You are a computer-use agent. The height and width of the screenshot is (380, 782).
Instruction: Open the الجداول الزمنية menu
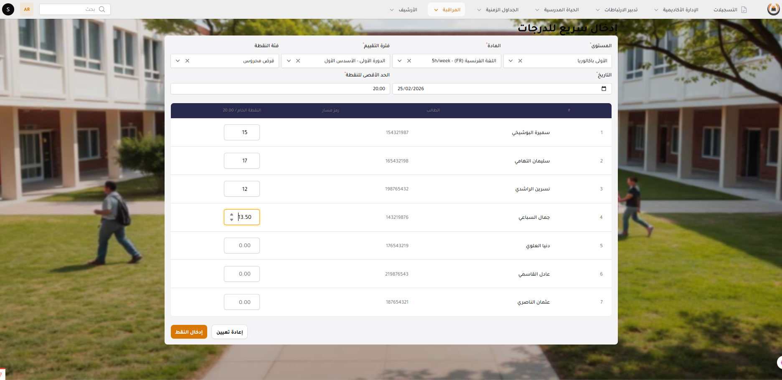coord(498,10)
